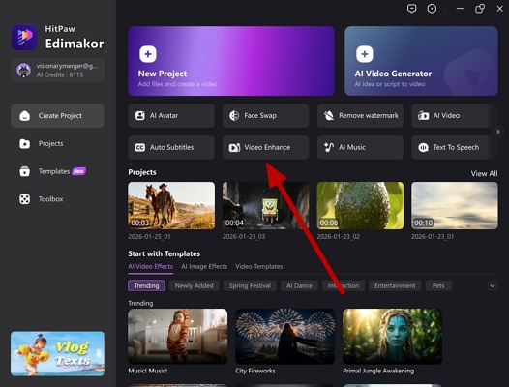
Task: Open the 2026-01-23_02 avocado project thumbnail
Action: tap(360, 205)
